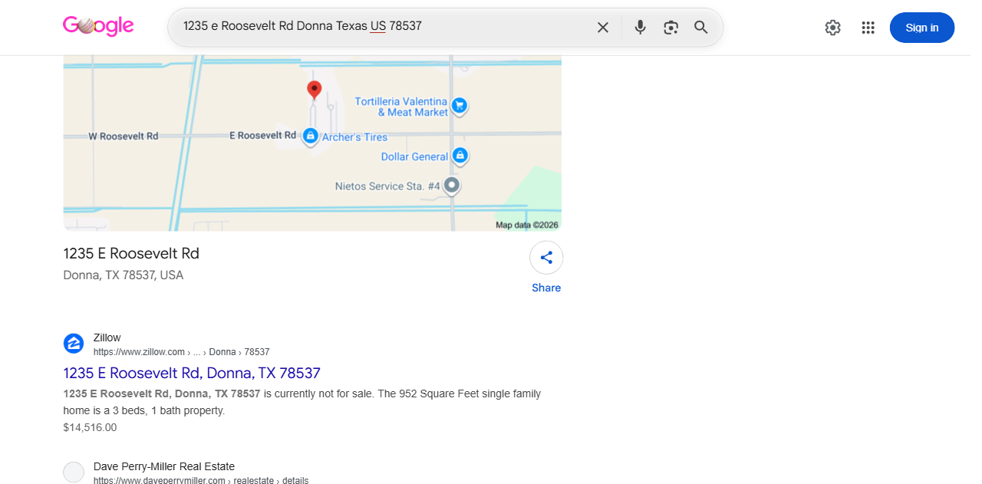Screen dimensions: 982x484
Task: Click the red location pin on map
Action: pos(314,91)
